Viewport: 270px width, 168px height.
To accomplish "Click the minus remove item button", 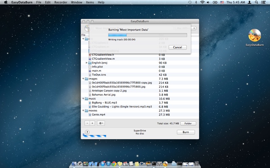I will [87, 123].
